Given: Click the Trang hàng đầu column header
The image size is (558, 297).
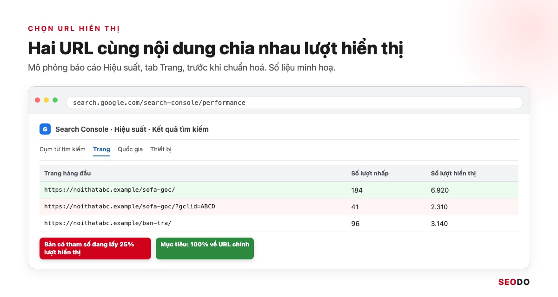Looking at the screenshot, I should point(67,174).
